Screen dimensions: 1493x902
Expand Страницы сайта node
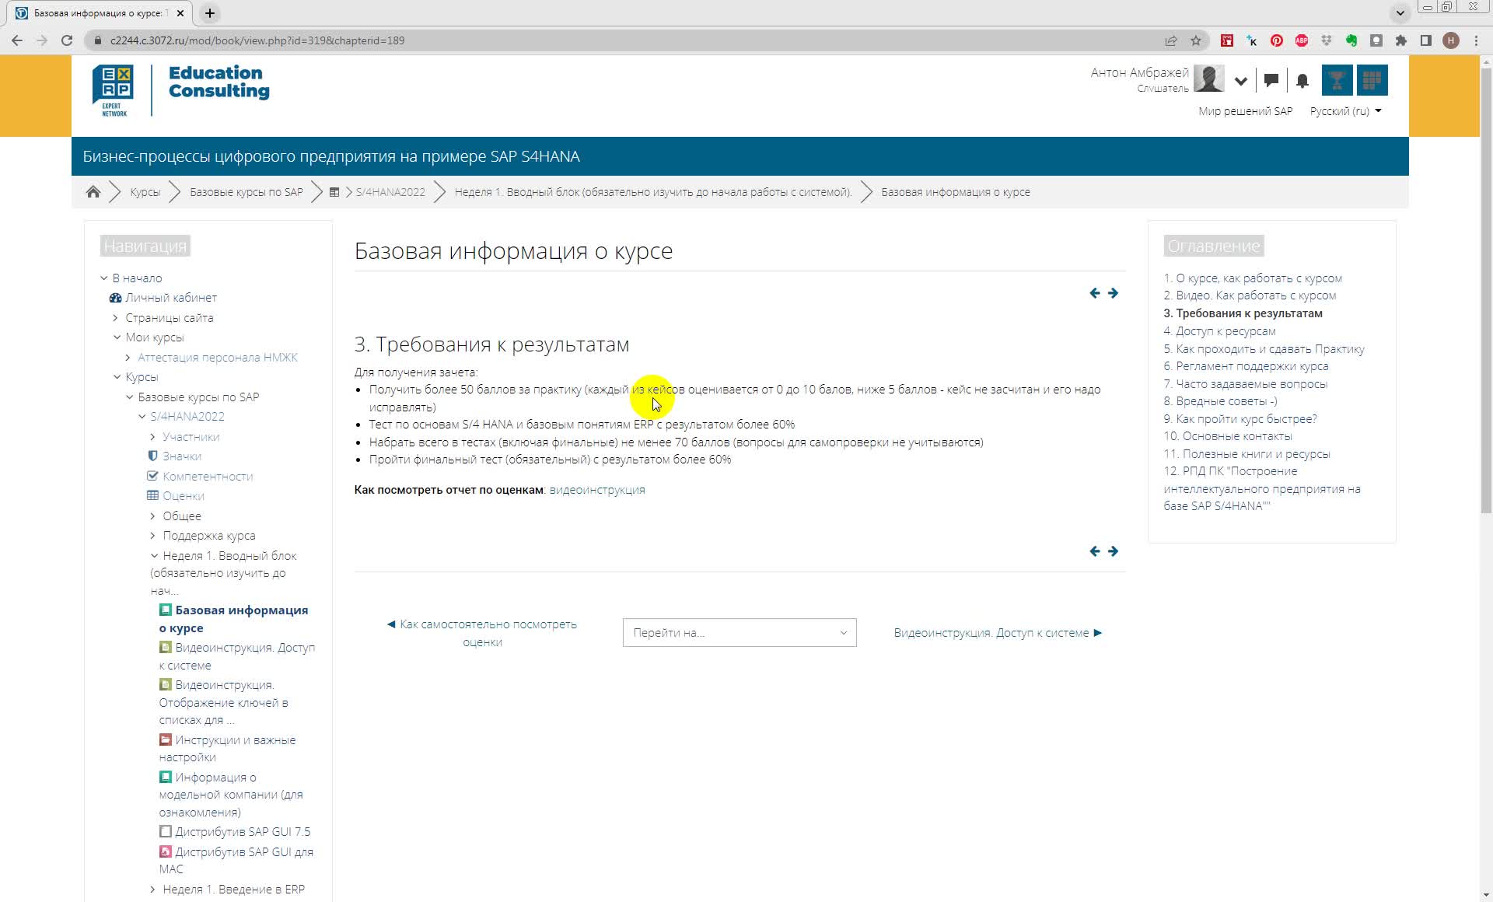(x=116, y=318)
